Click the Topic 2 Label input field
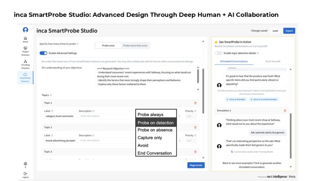Image resolution: width=322 pixels, height=181 pixels. point(60,141)
